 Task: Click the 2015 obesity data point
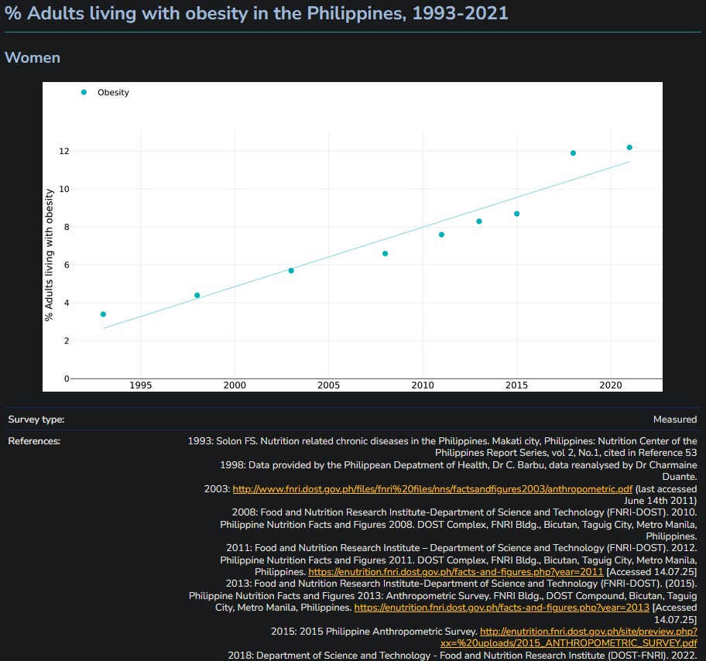pos(517,214)
